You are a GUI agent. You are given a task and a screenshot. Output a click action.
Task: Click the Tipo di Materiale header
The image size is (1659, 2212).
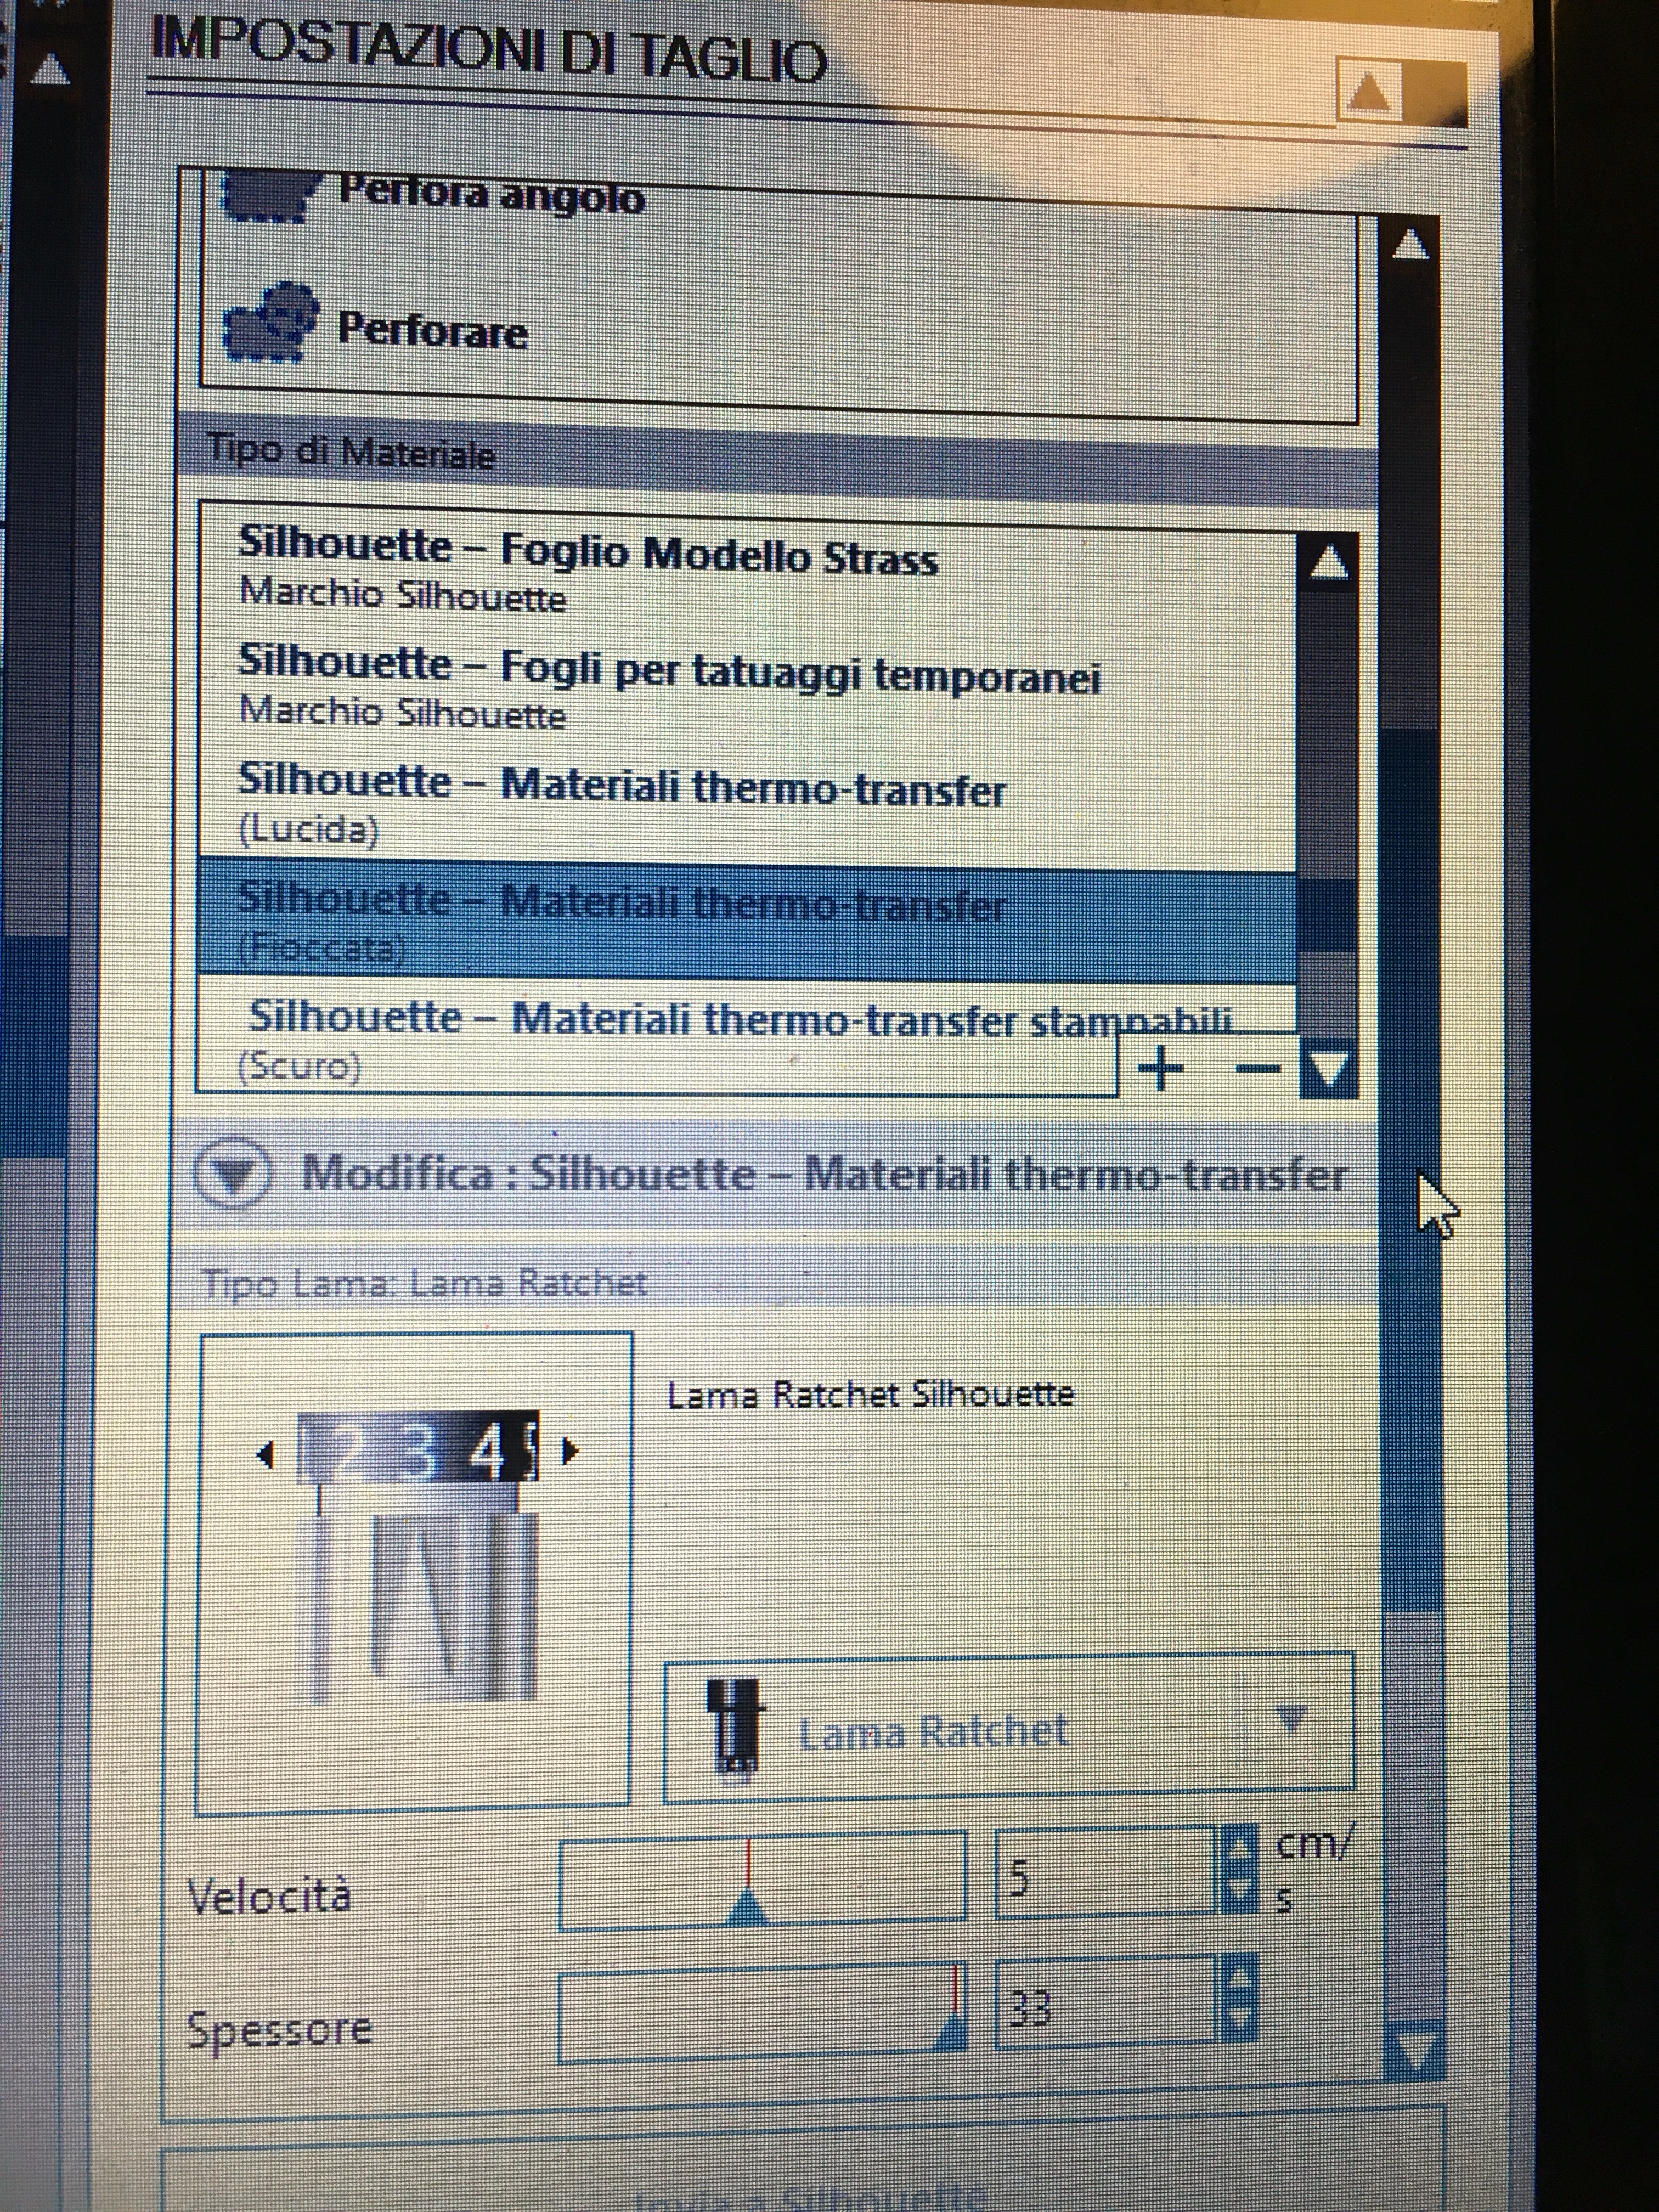pyautogui.click(x=350, y=454)
